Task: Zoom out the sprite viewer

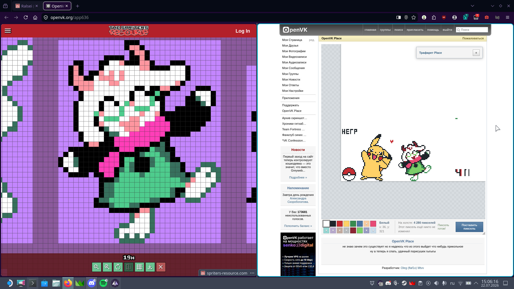Action: point(97,267)
